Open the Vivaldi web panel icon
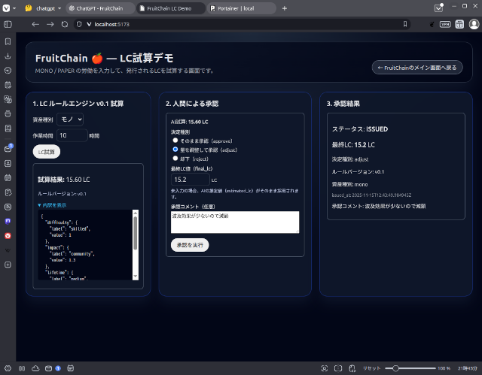This screenshot has height=375, width=482. (x=8, y=235)
